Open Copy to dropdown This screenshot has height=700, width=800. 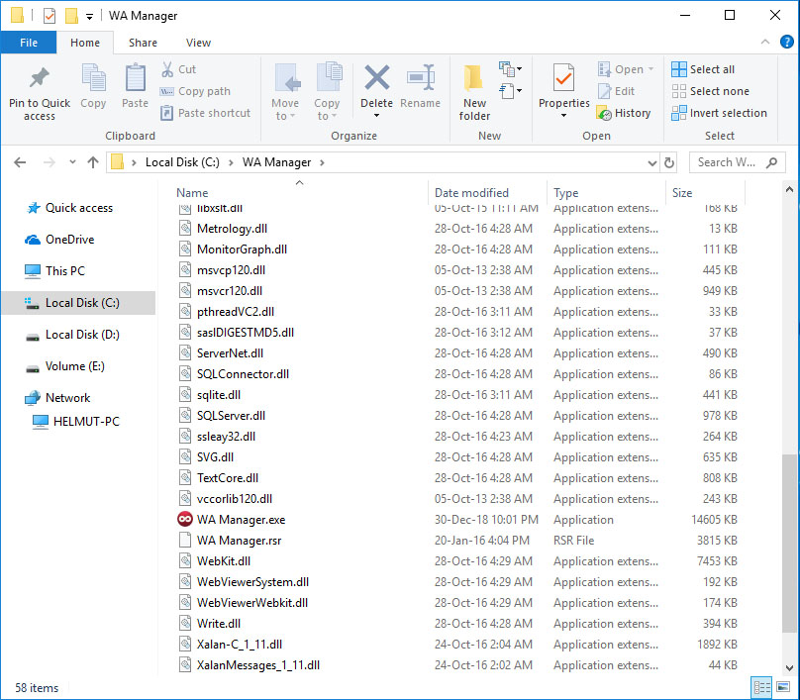(x=327, y=93)
